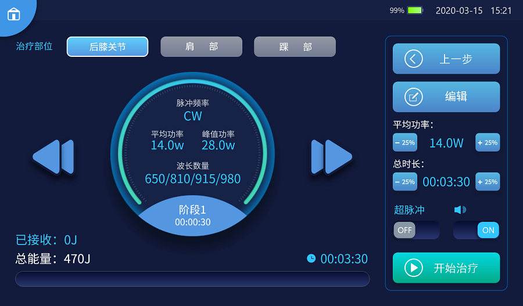This screenshot has height=306, width=523.
Task: Click the clock icon beside 00:03:30 timer
Action: 311,258
